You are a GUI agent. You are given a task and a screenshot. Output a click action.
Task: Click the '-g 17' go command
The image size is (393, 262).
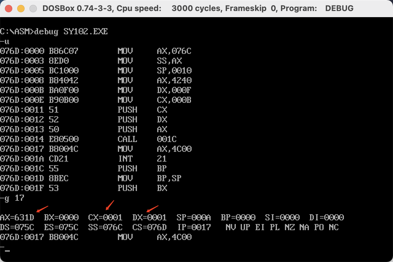tap(12, 198)
